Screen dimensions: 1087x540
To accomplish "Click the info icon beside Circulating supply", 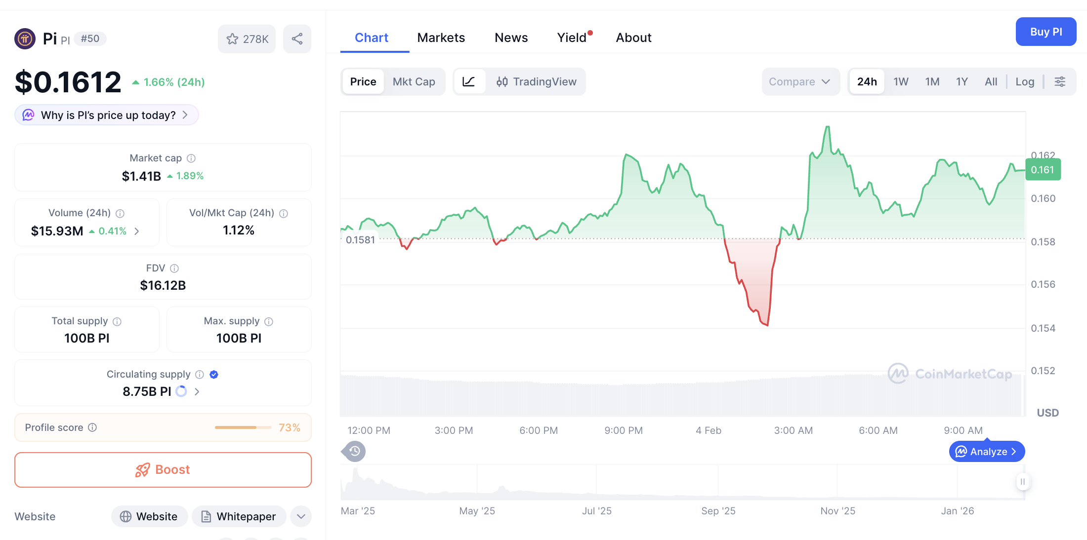I will (200, 374).
